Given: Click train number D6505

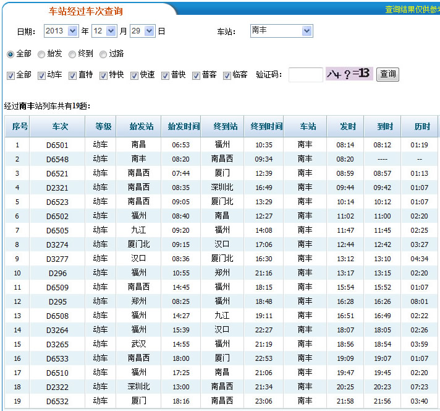Looking at the screenshot, I should click(x=57, y=230).
